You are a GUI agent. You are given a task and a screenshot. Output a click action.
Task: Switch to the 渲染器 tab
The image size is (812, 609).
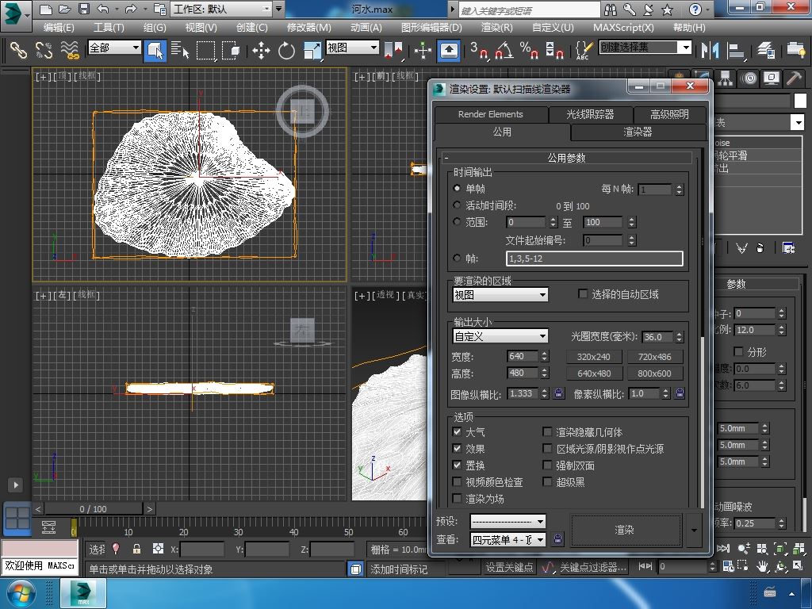pos(638,132)
